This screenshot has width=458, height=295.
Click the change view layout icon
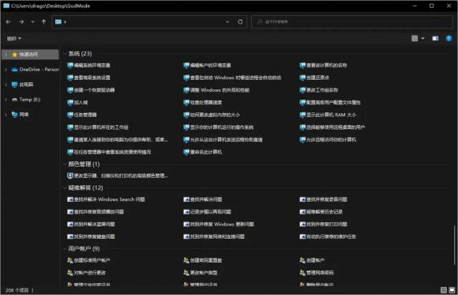(415, 38)
